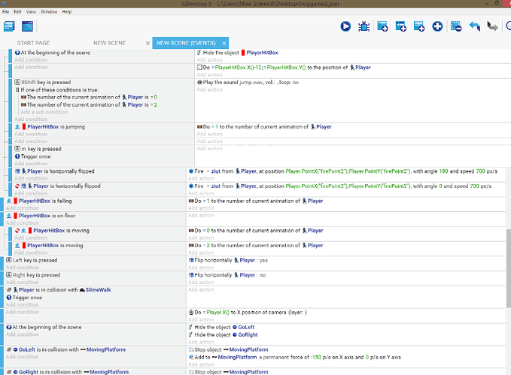Click Add condition in the camera X position event
Image resolution: width=511 pixels, height=375 pixels.
tap(23, 312)
